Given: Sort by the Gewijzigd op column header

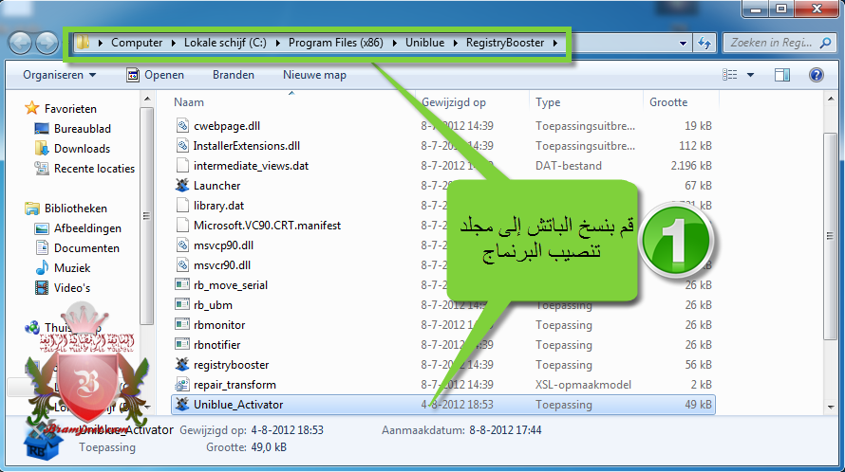Looking at the screenshot, I should coord(454,102).
